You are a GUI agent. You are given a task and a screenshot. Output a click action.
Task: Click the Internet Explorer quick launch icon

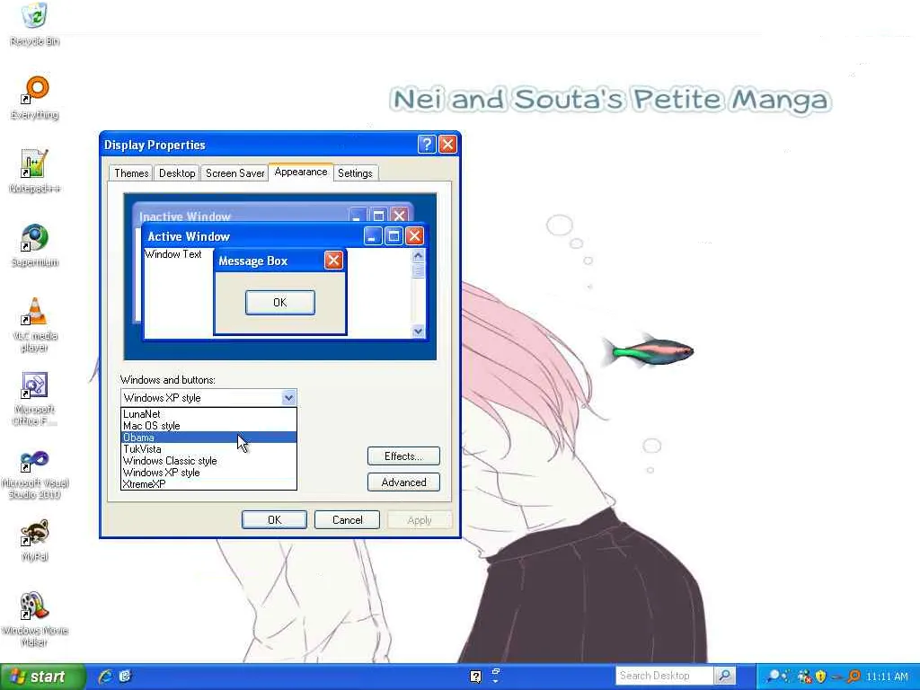[x=106, y=677]
